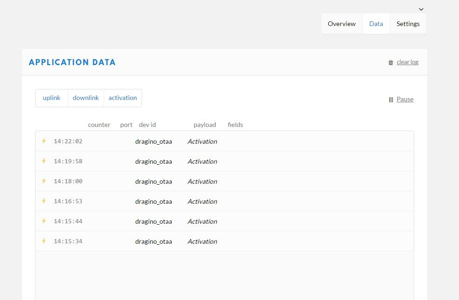Click lightning icon on 14:16:53 activation row

(44, 201)
